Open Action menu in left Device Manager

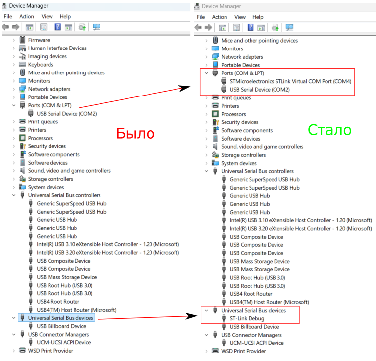click(x=26, y=16)
